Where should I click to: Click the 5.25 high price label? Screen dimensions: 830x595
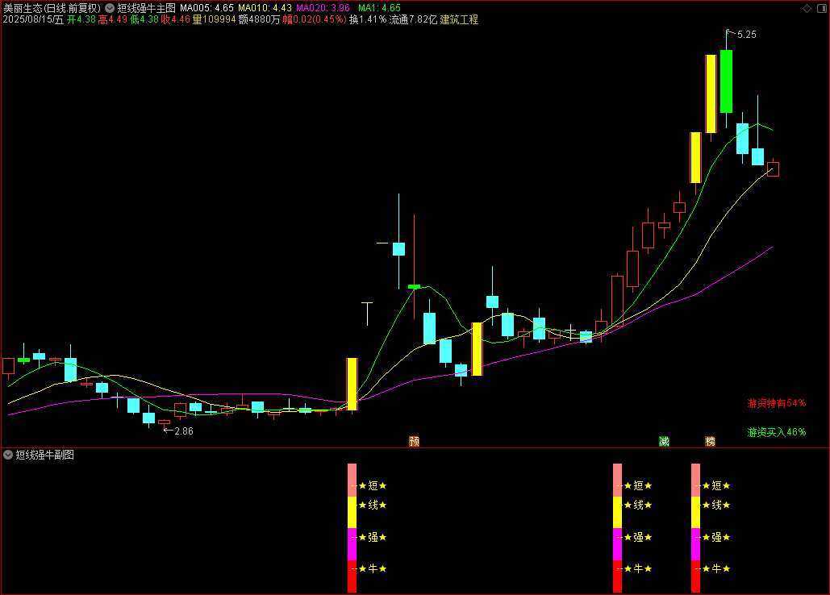pos(746,35)
